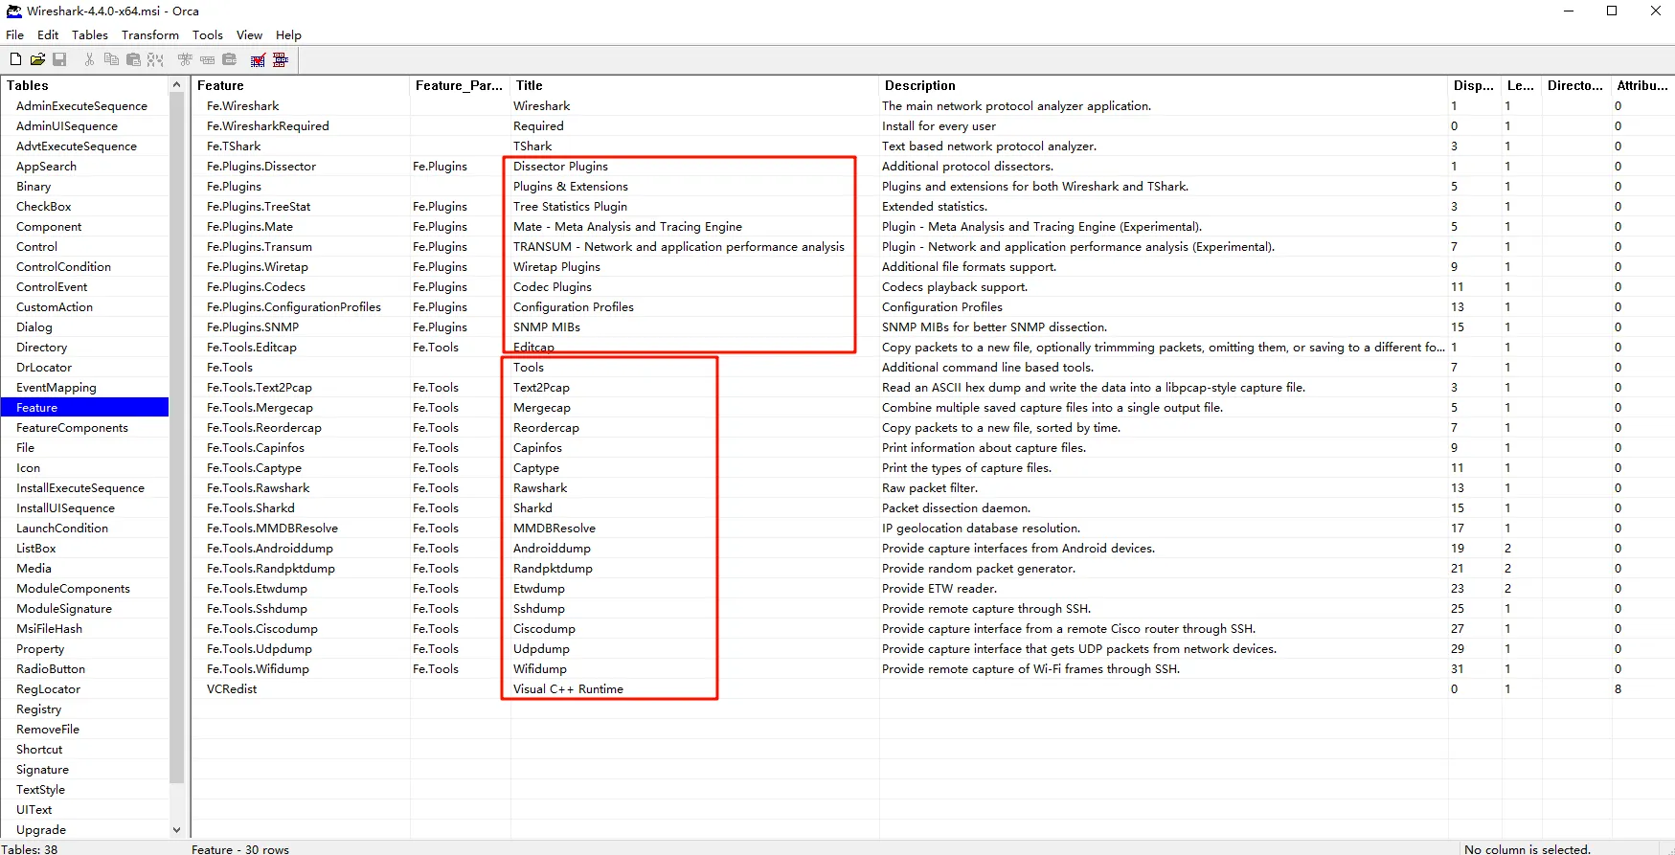Click the 'Packet dissection daemon.' description cell
1675x855 pixels.
[956, 508]
